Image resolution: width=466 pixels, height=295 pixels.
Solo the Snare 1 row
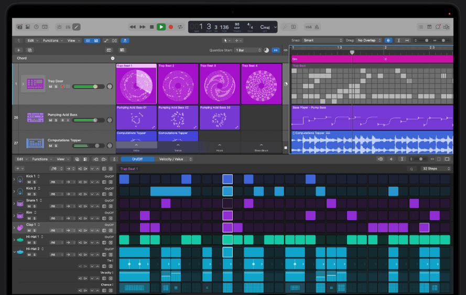[x=35, y=206]
